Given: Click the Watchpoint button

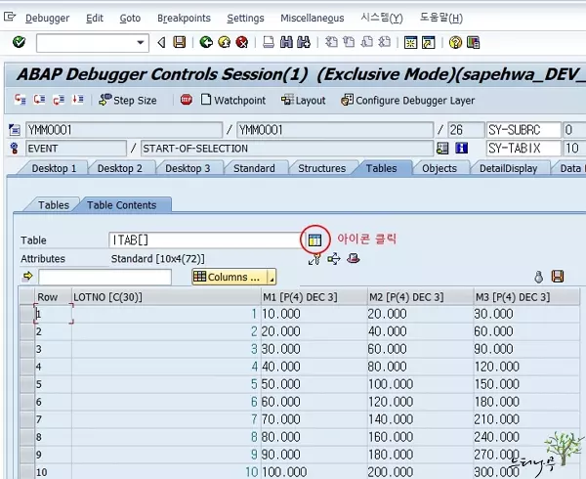Looking at the screenshot, I should [233, 100].
